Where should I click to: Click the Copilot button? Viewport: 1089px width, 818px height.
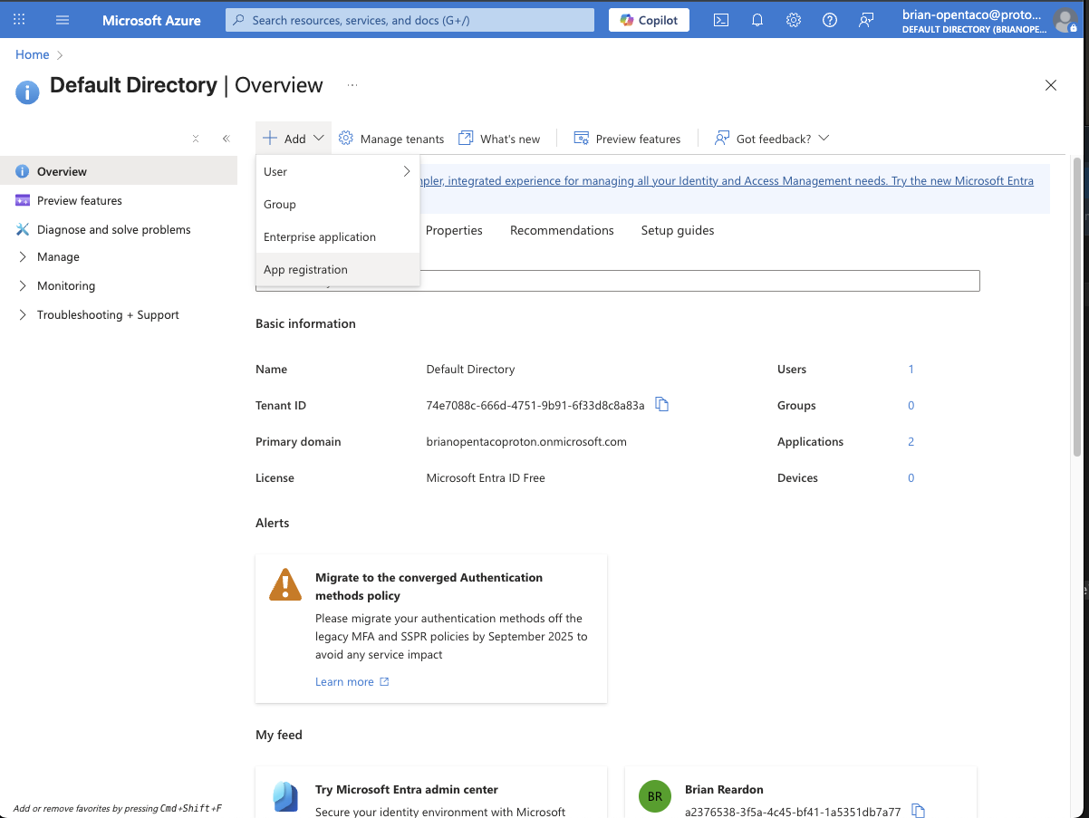pos(649,20)
